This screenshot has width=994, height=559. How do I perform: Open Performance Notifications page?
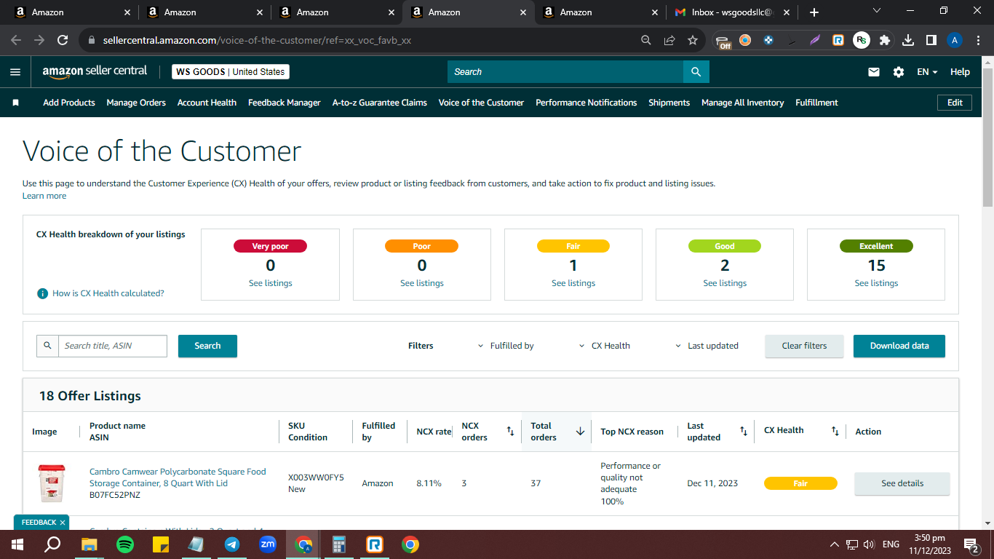(x=587, y=103)
